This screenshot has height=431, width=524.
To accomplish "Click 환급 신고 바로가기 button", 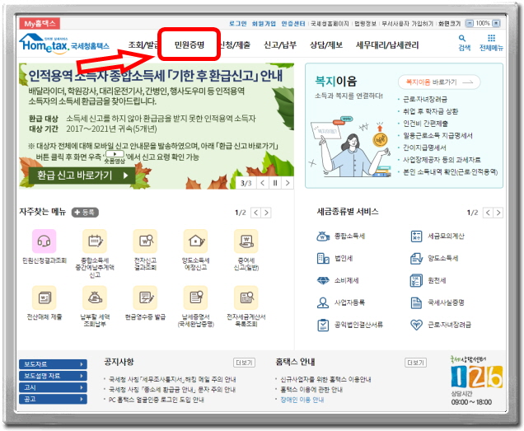I will click(x=82, y=176).
